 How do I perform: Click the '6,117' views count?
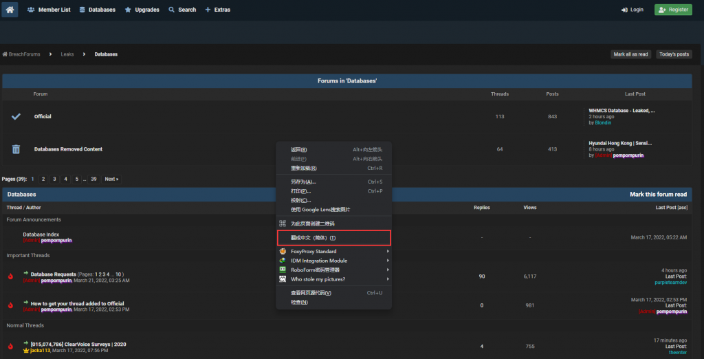point(530,276)
